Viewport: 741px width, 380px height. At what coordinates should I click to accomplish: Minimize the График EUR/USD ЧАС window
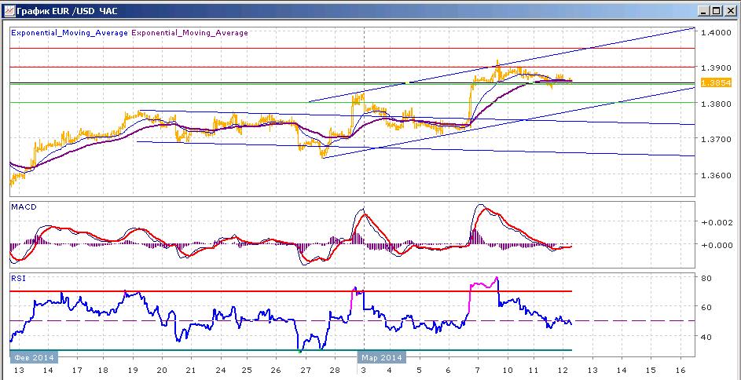click(x=703, y=10)
